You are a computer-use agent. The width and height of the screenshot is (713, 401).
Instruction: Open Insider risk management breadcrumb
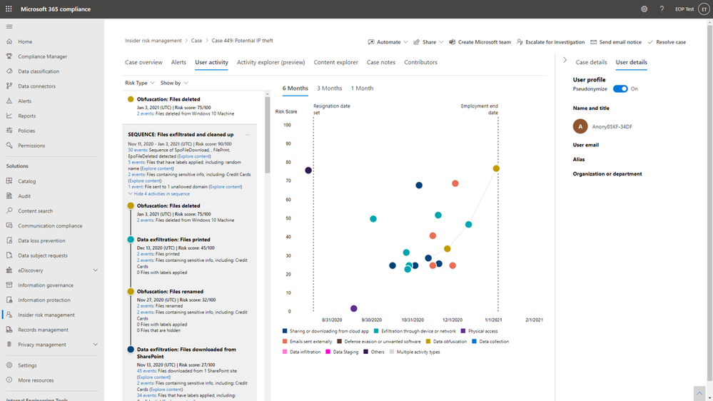pyautogui.click(x=153, y=41)
